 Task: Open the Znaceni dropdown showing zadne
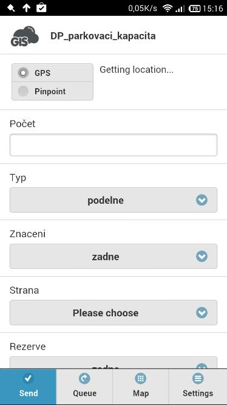click(113, 257)
